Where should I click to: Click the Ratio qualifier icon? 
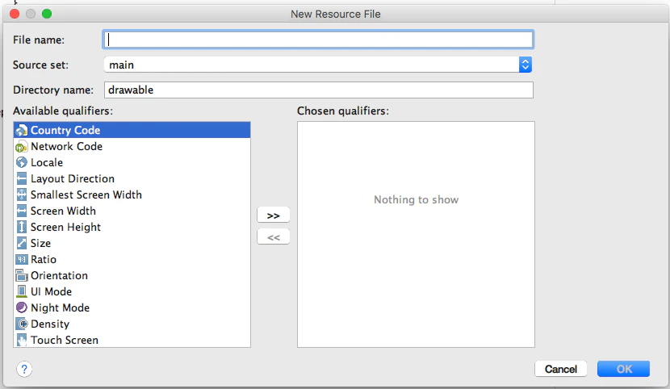click(21, 260)
